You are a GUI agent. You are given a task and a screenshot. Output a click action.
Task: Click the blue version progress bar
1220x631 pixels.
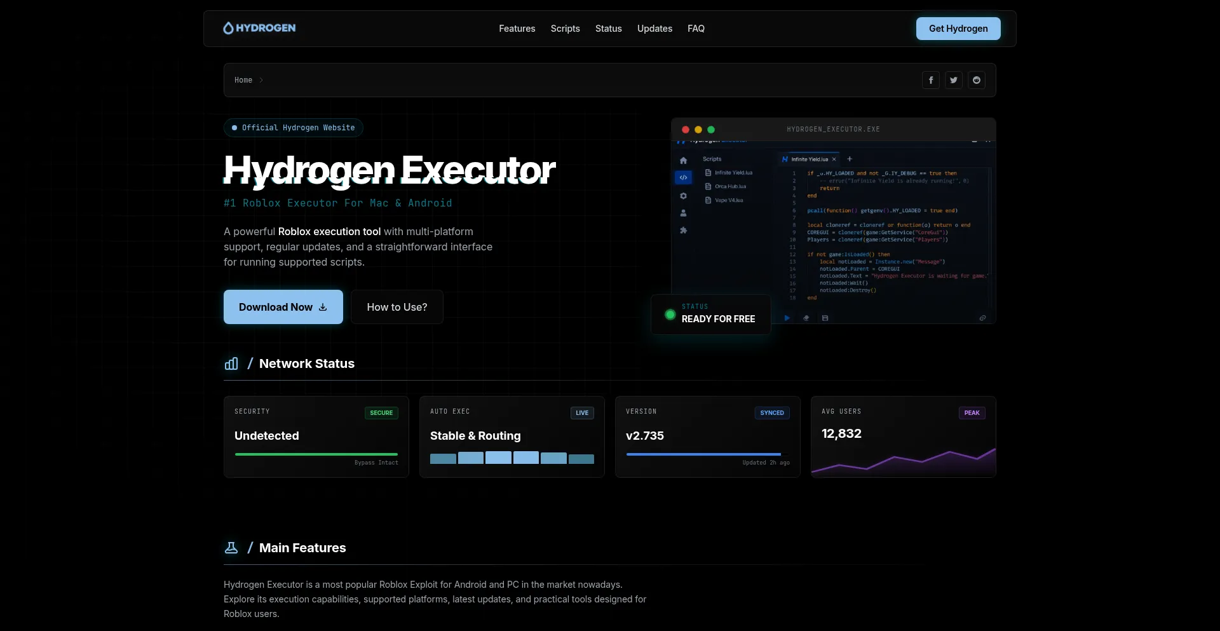[703, 454]
